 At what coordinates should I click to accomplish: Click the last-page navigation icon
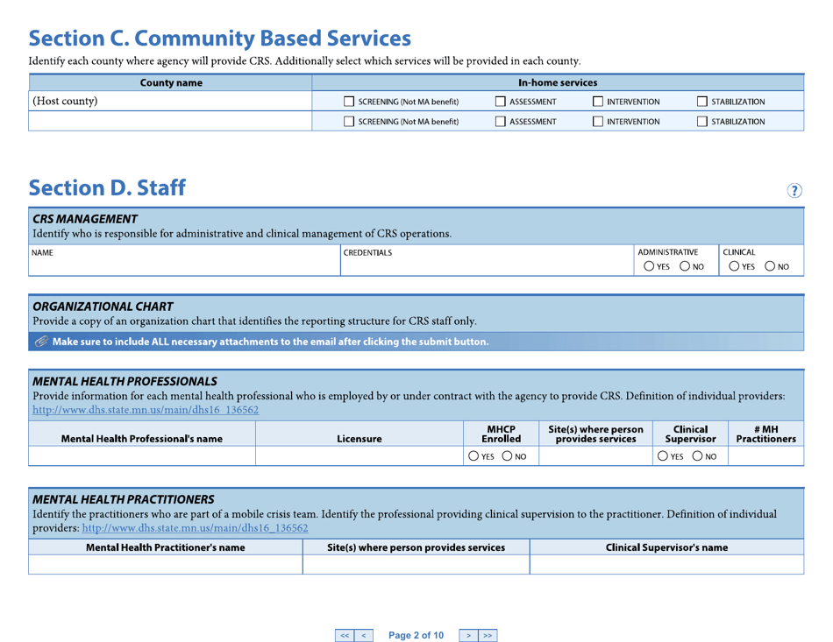coord(488,634)
